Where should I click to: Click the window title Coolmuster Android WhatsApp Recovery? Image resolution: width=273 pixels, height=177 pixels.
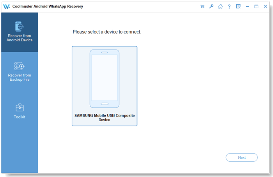48,7
